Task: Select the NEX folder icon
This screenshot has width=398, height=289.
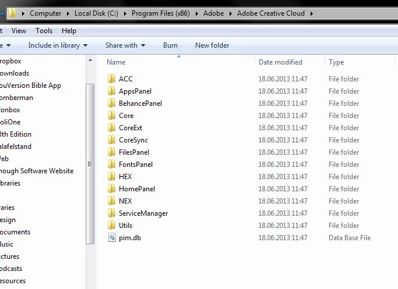Action: (x=111, y=201)
